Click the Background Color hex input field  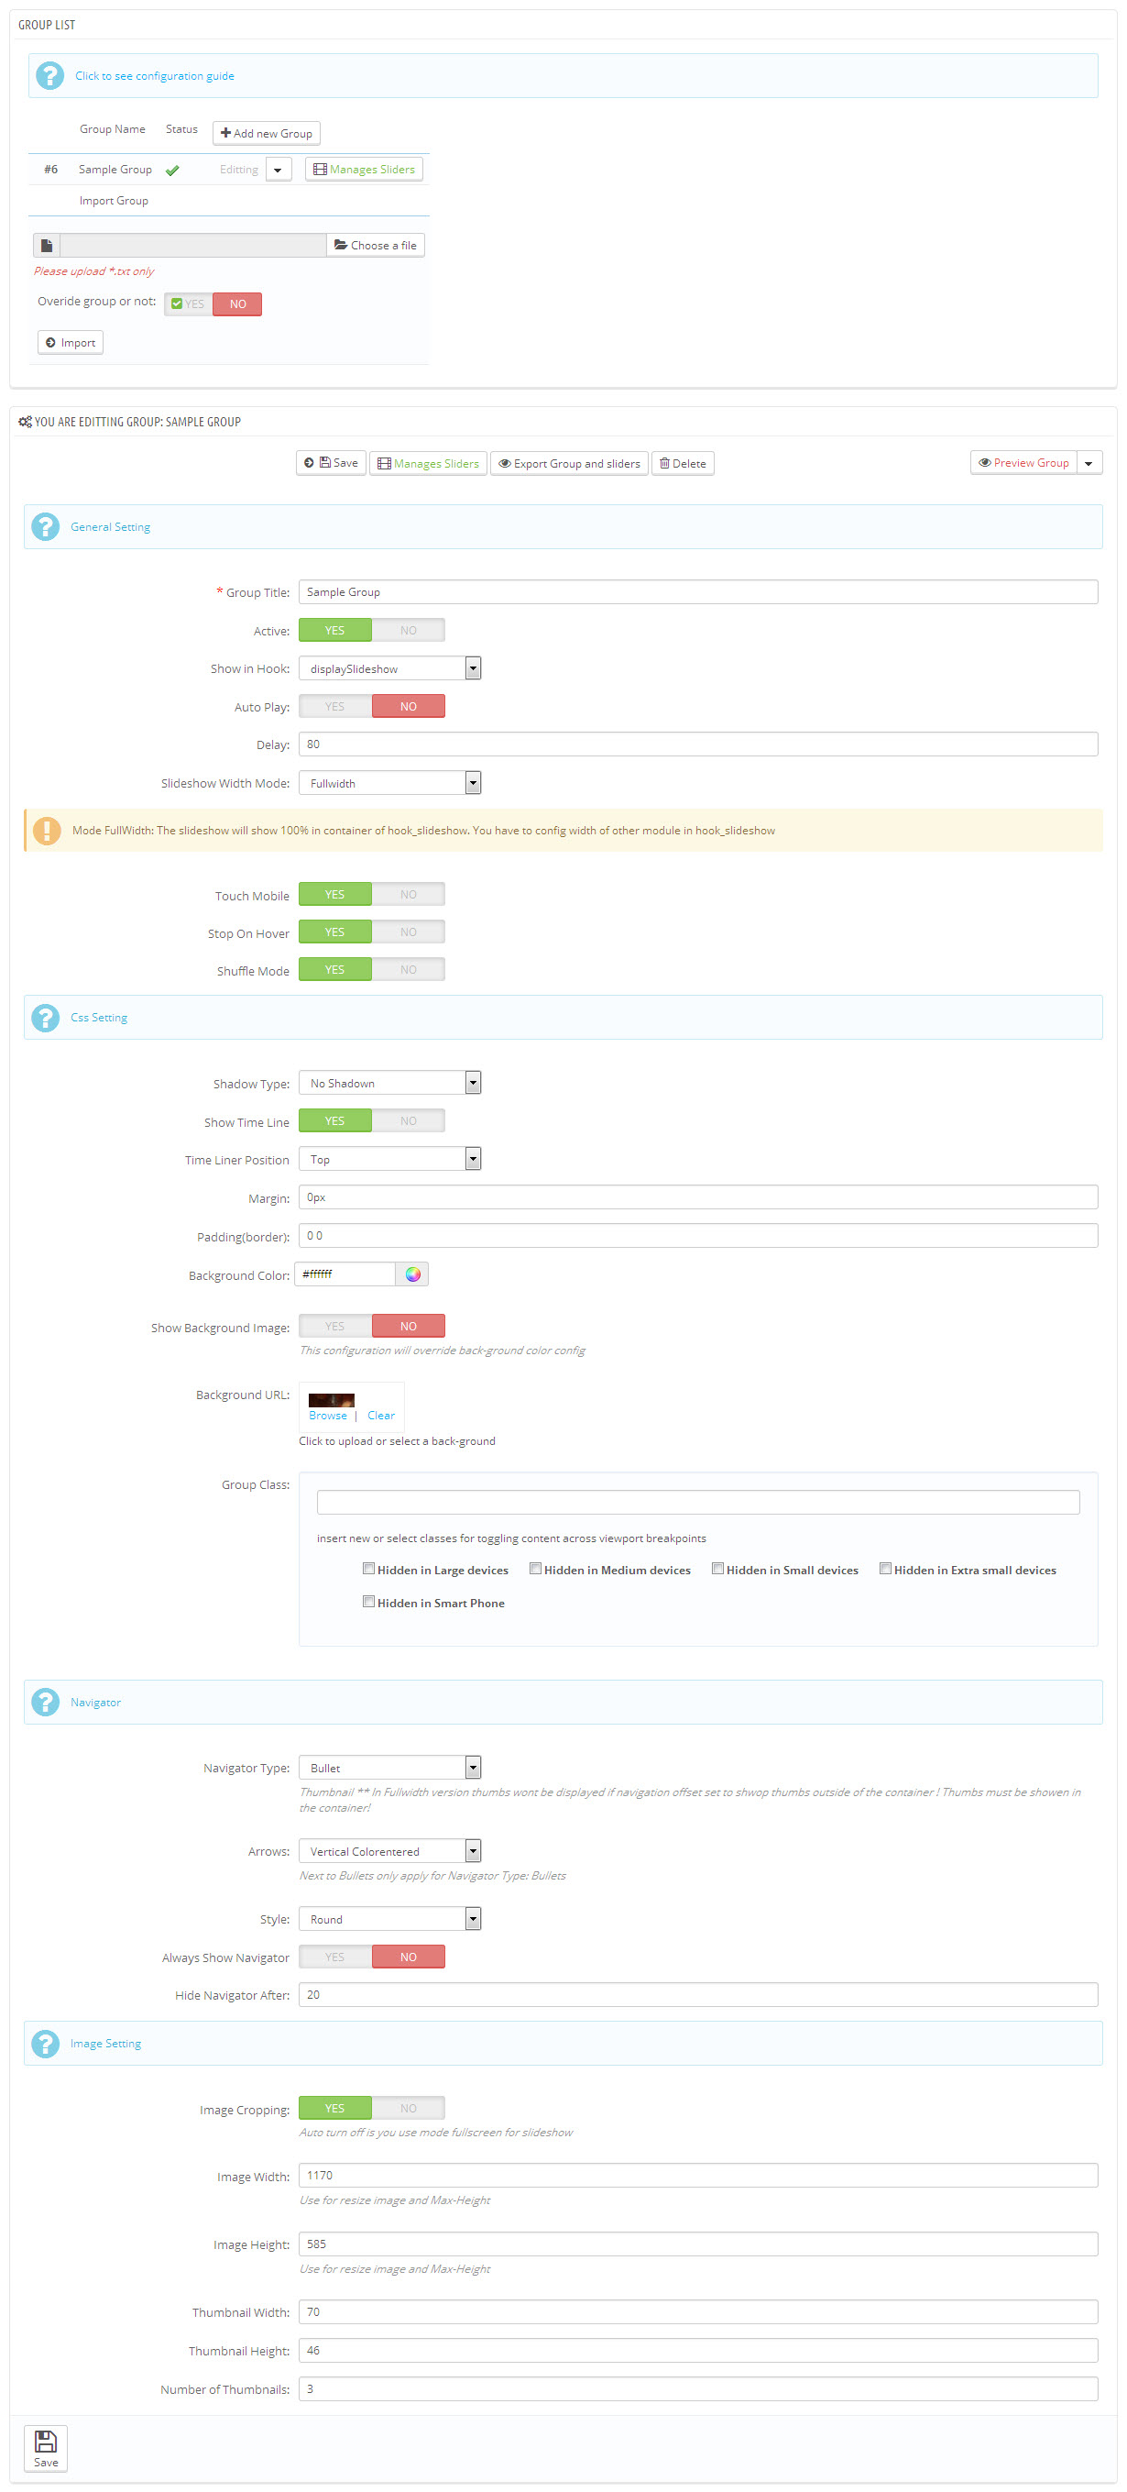pos(345,1275)
